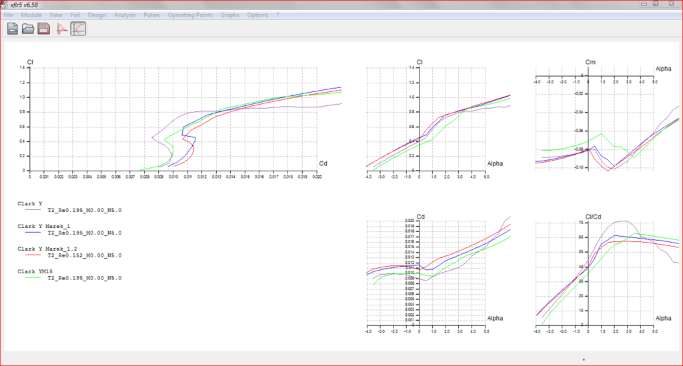
Task: Click the xflr5 app icon in title bar
Action: (5, 5)
